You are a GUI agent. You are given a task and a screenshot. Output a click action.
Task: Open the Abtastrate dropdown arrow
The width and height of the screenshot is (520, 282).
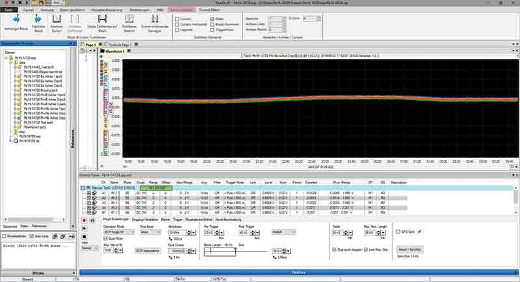tap(194, 233)
